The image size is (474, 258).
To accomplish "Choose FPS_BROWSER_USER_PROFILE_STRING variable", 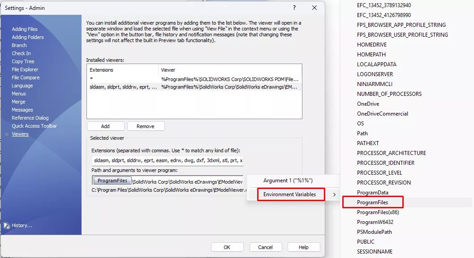I will (x=402, y=35).
